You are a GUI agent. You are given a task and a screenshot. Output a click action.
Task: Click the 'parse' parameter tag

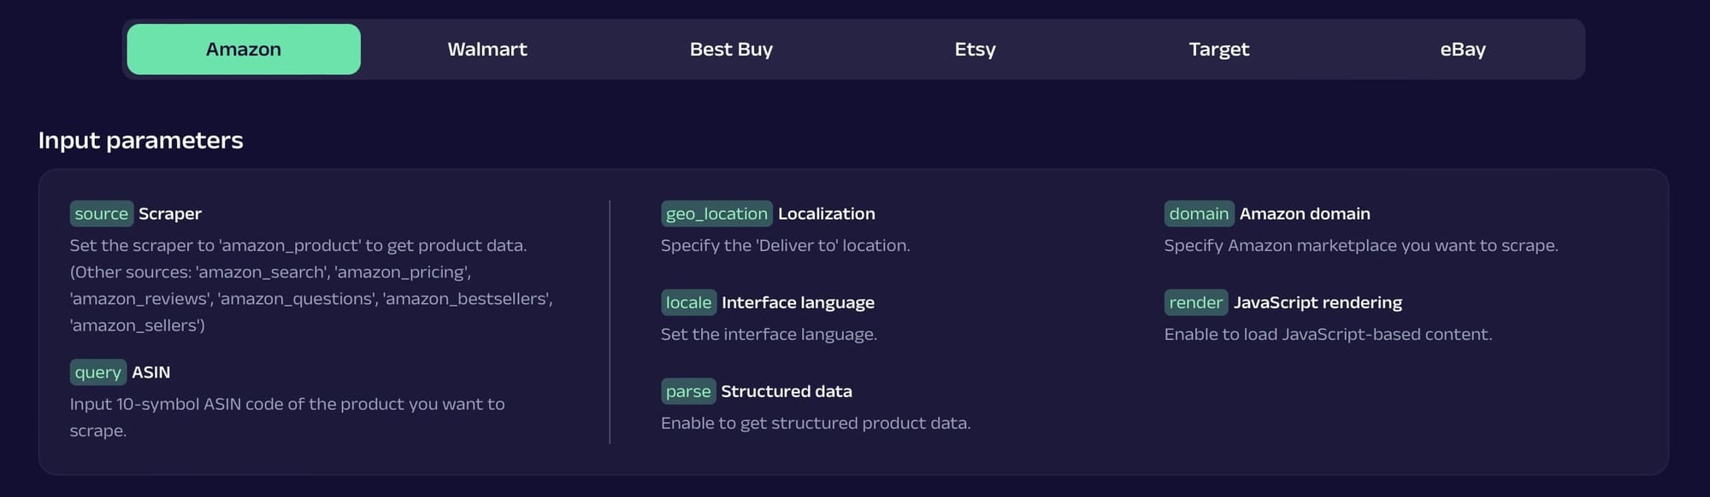(688, 391)
